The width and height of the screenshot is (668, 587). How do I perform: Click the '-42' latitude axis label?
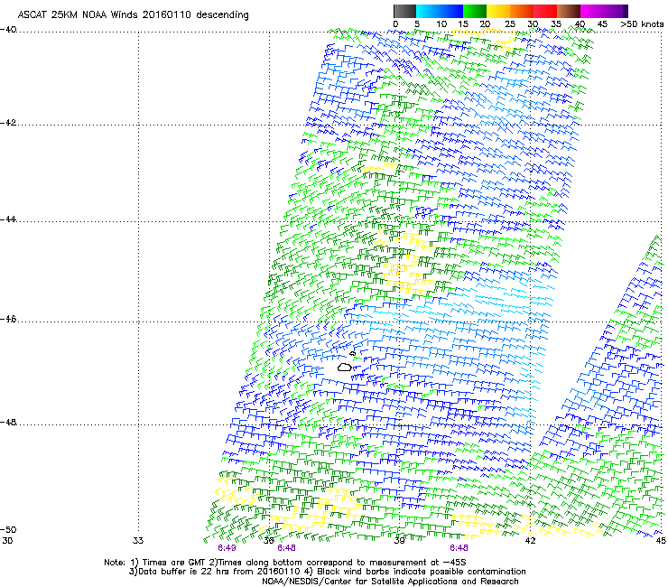(x=8, y=122)
